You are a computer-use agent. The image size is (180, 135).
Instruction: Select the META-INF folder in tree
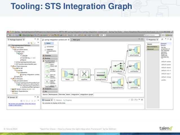click(18, 68)
